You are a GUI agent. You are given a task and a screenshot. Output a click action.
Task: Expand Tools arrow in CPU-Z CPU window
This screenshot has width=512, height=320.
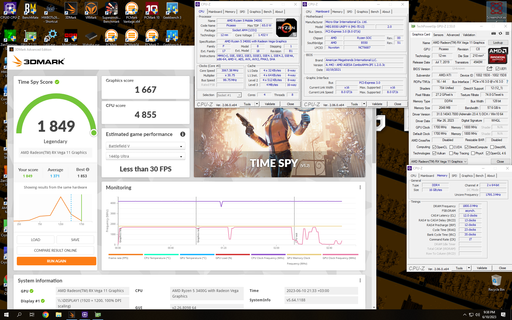(257, 104)
